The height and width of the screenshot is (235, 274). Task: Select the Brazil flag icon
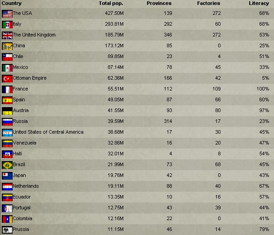(7, 165)
